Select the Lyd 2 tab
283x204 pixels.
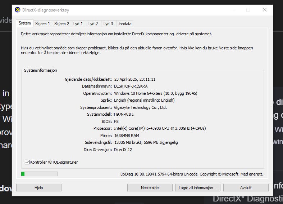pyautogui.click(x=93, y=24)
